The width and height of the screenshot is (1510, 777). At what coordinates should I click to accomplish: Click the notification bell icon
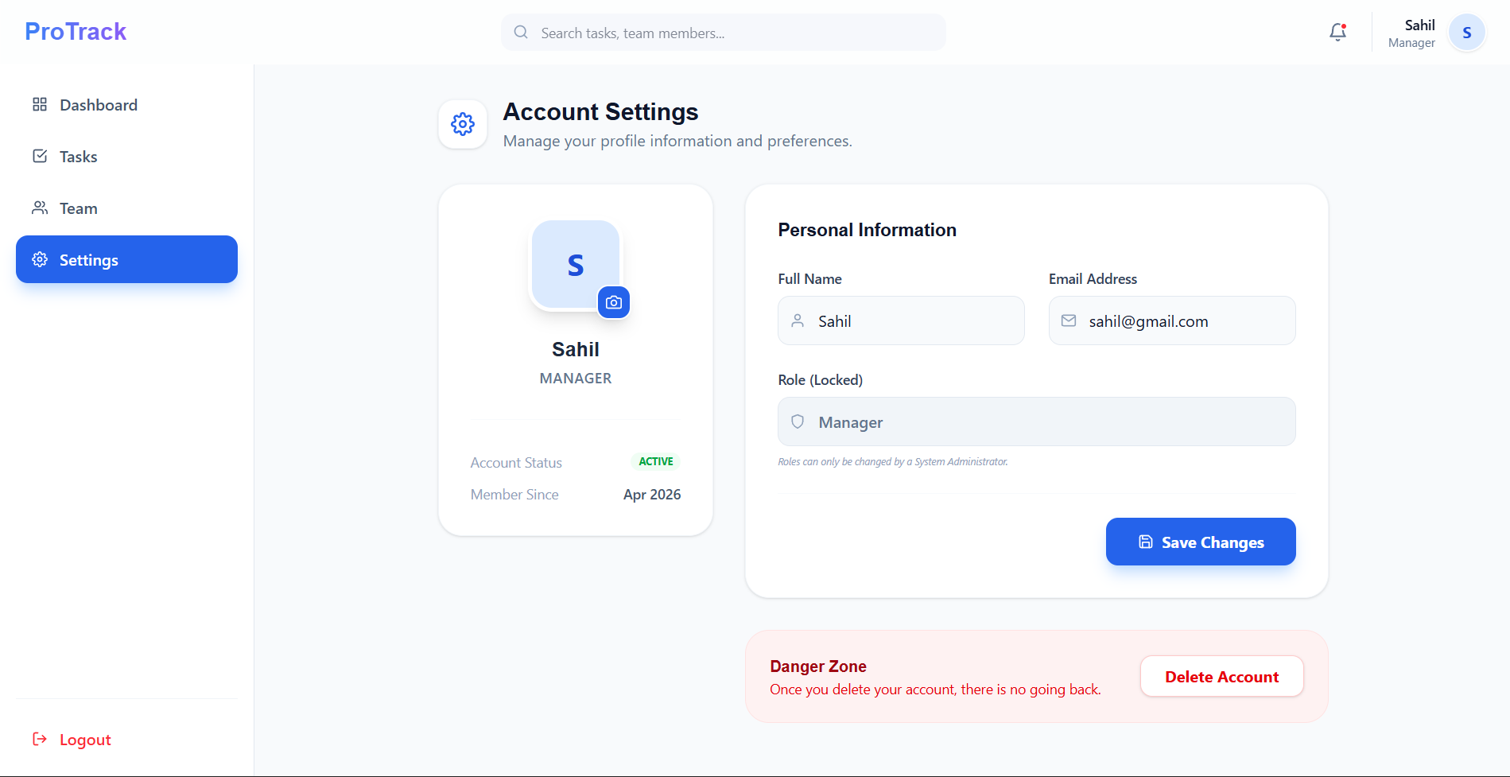click(1337, 32)
